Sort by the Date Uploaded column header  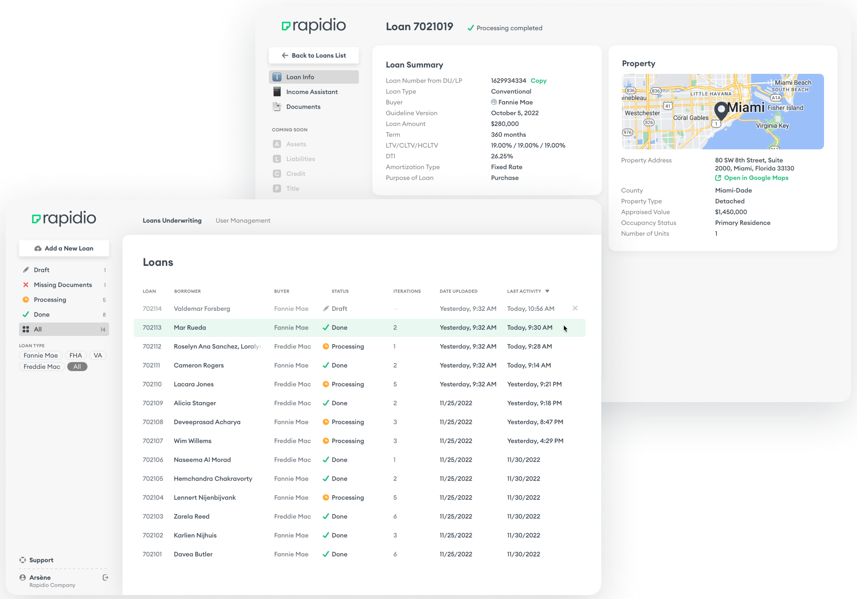click(x=458, y=291)
